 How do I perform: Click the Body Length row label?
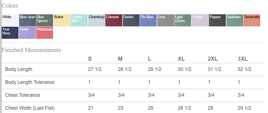[x=19, y=69]
